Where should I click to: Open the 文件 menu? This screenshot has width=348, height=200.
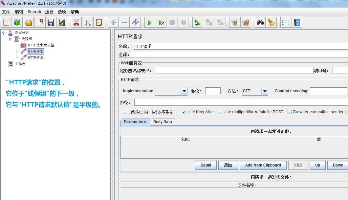[x=6, y=12]
